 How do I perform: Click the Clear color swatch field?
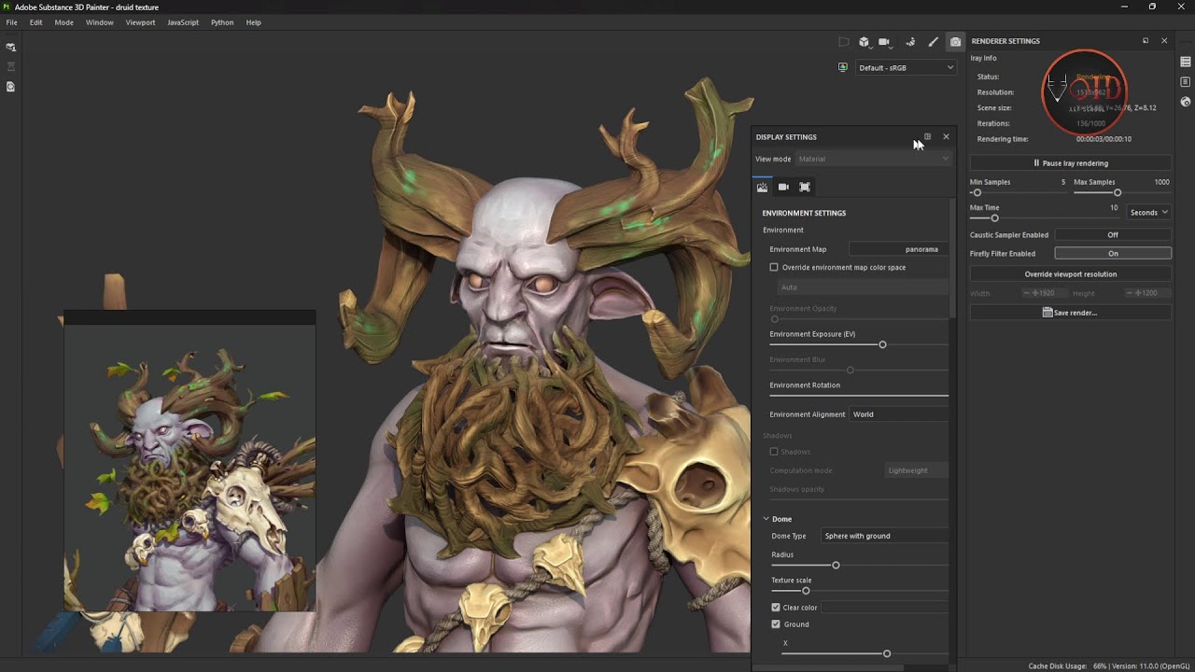(884, 608)
